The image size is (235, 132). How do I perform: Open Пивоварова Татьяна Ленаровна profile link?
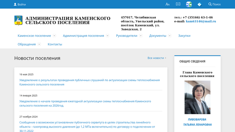click(197, 122)
